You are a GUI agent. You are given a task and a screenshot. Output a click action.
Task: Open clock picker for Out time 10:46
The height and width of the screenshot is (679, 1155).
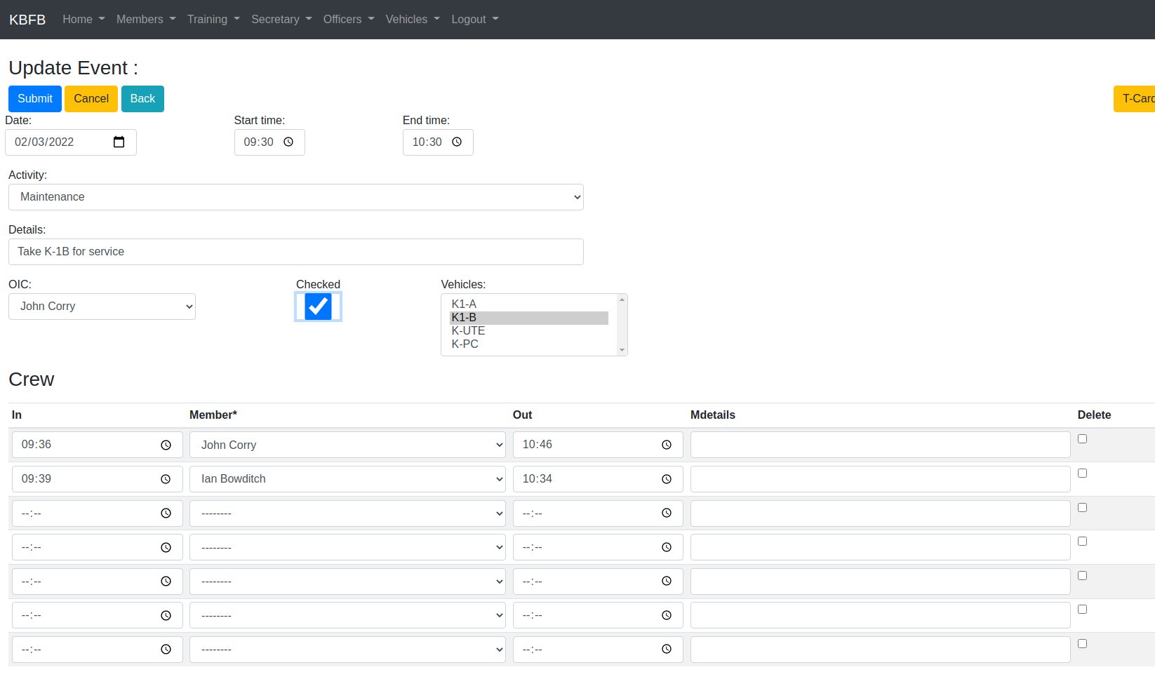point(667,445)
